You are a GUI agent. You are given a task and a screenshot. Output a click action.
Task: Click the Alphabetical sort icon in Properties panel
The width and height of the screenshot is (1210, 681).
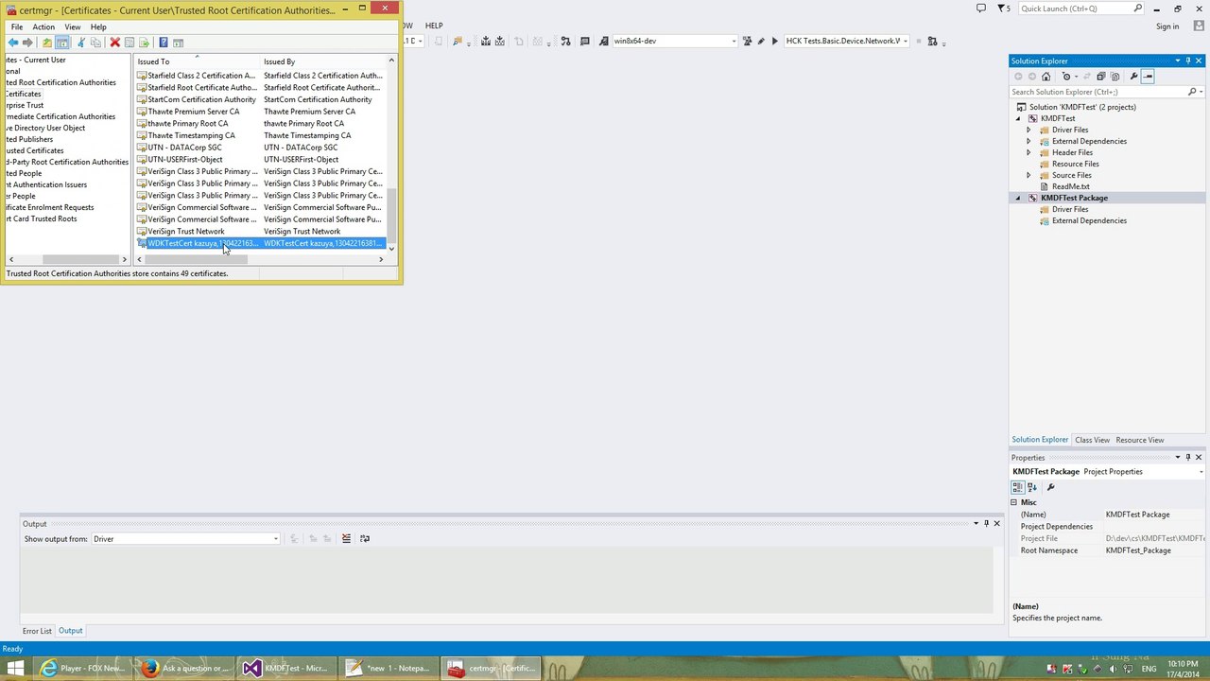pyautogui.click(x=1032, y=487)
